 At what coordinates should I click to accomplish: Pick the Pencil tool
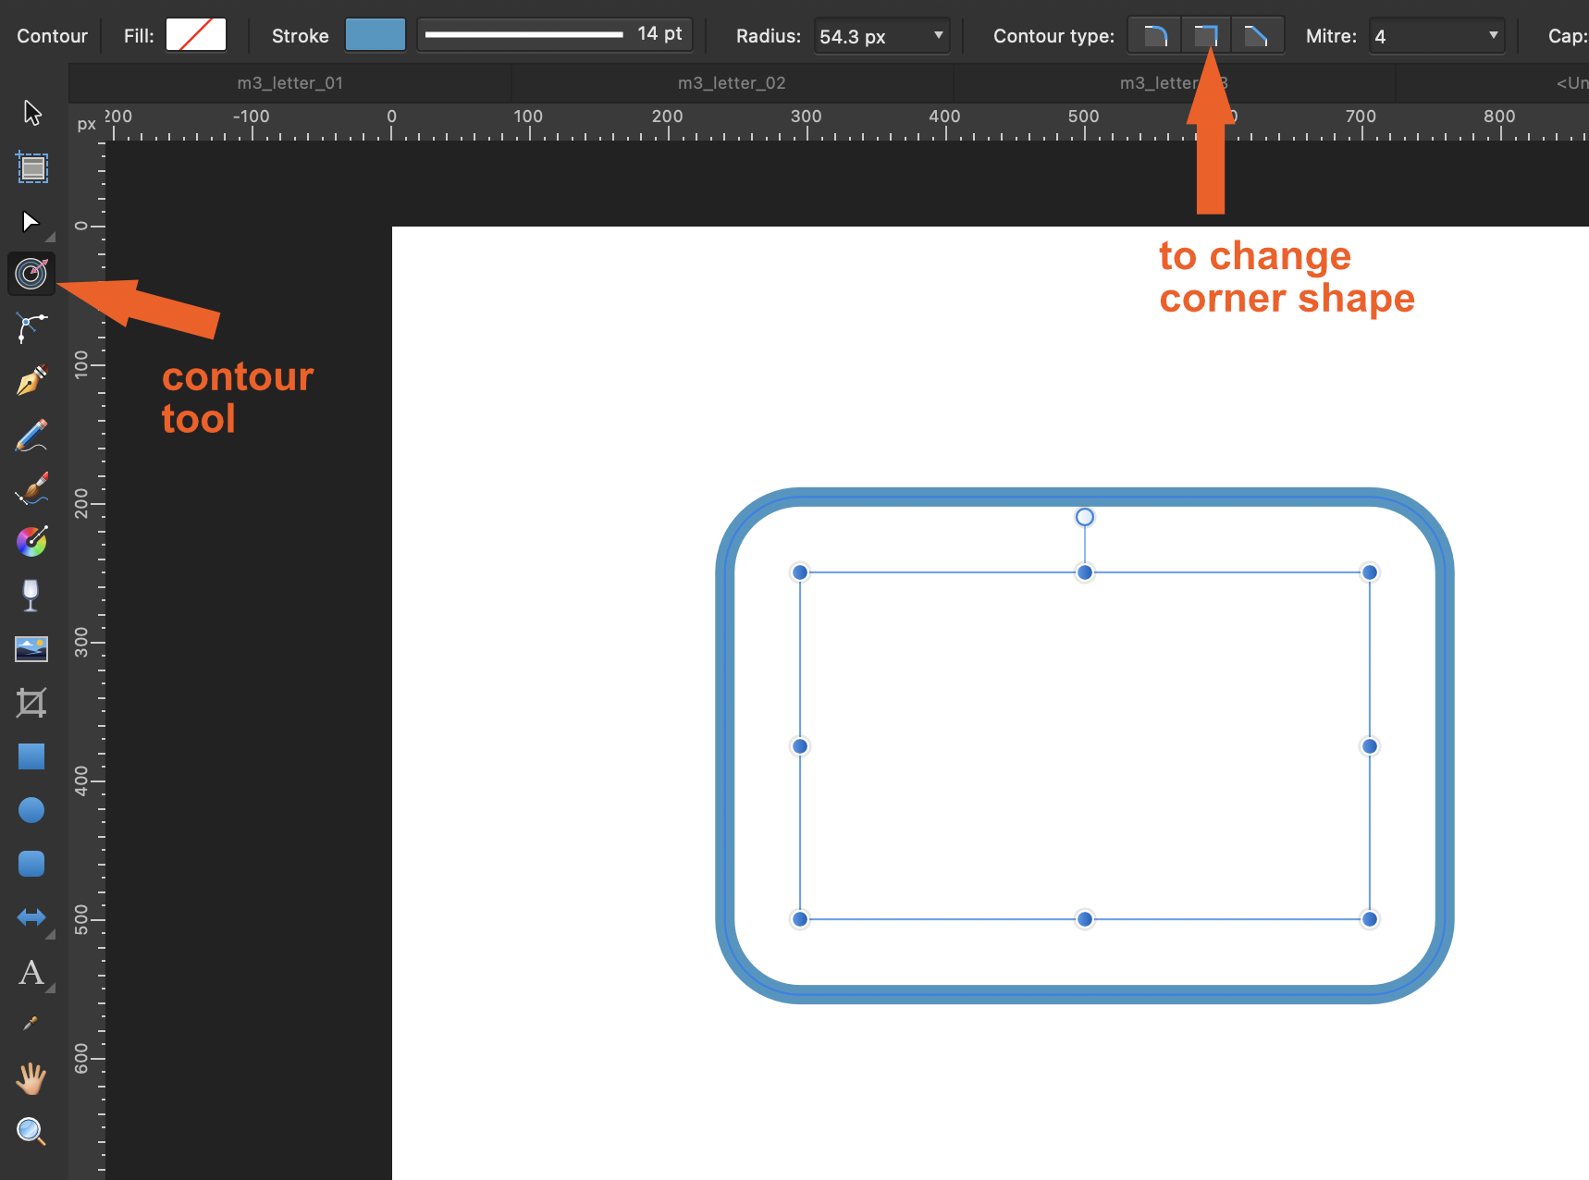click(x=31, y=435)
